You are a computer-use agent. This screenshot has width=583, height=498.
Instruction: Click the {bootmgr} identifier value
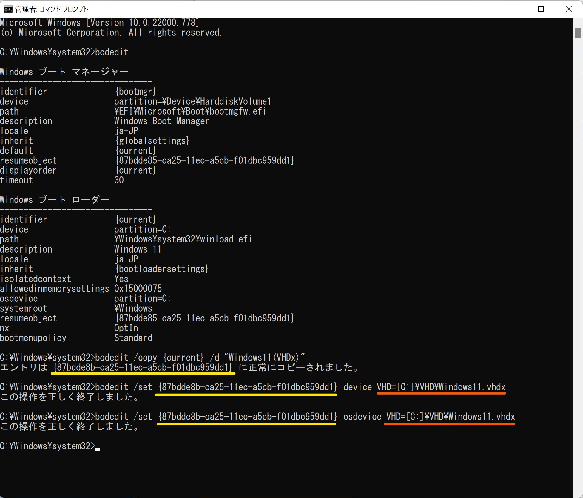[135, 92]
